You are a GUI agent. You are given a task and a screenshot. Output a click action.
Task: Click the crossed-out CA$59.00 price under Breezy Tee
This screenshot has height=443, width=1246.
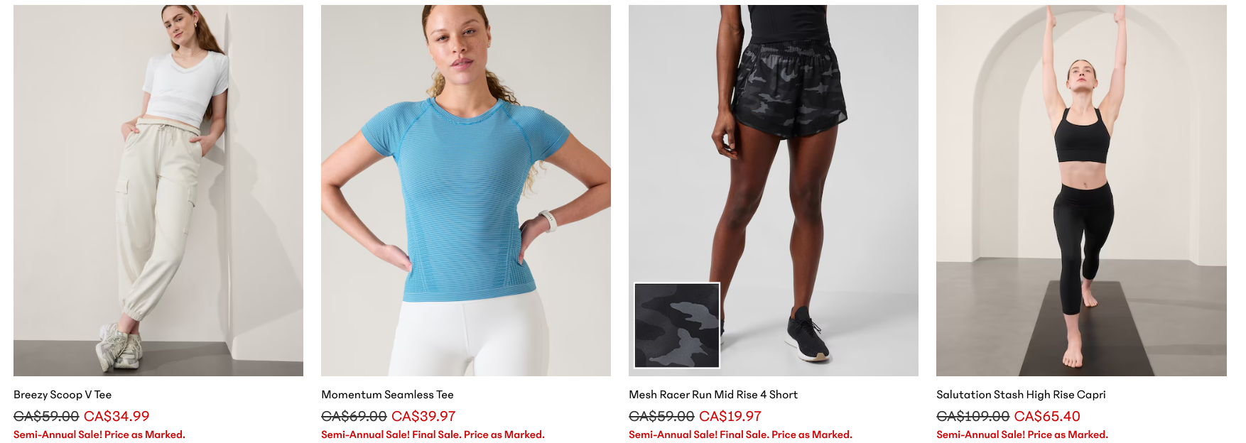point(46,417)
